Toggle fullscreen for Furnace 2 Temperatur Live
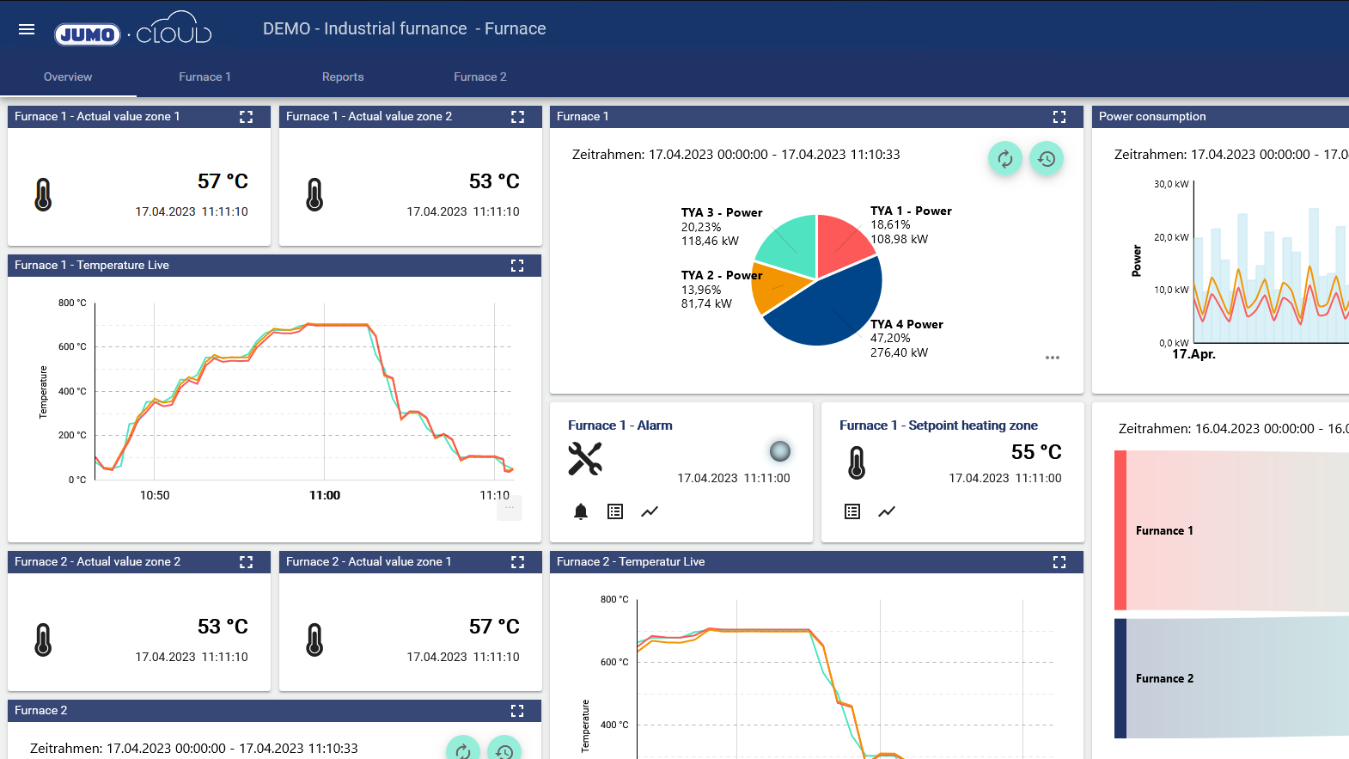1349x759 pixels. [1059, 562]
